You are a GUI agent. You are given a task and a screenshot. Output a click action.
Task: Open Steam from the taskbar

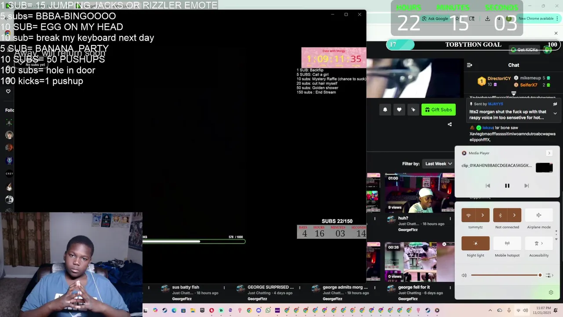165,310
